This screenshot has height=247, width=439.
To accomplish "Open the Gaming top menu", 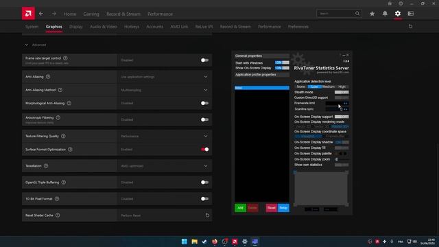I will tap(91, 14).
